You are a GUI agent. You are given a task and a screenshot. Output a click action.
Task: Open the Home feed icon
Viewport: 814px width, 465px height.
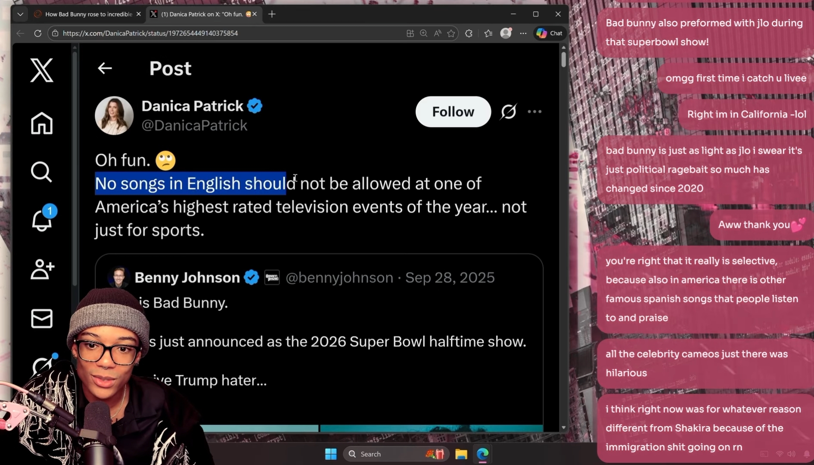[42, 123]
